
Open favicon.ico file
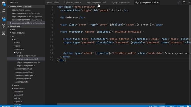click(x=18, y=92)
